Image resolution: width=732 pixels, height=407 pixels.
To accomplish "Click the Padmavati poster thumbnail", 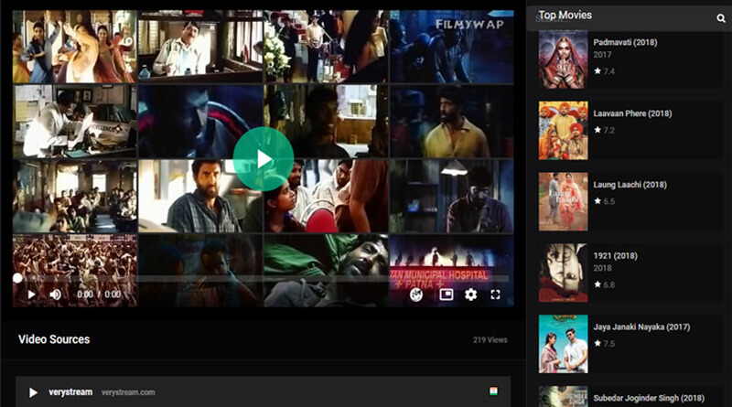I will click(x=563, y=59).
